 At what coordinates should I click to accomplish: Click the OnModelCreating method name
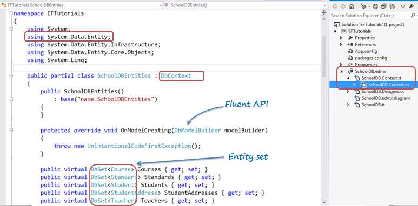(145, 131)
